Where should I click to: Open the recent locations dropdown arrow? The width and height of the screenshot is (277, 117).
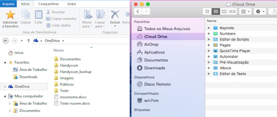coord(22,41)
